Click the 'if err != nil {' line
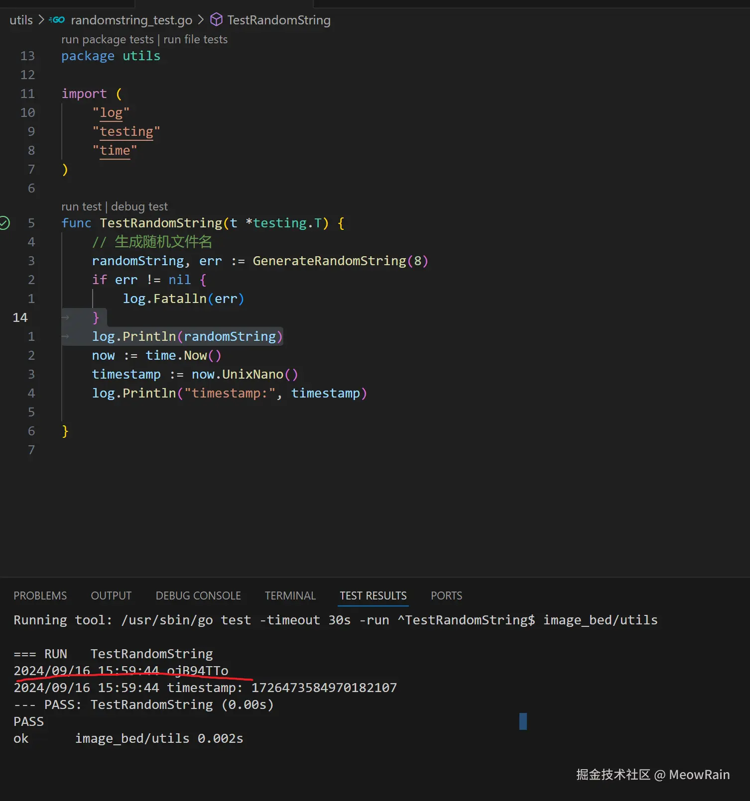Viewport: 750px width, 801px height. (149, 280)
